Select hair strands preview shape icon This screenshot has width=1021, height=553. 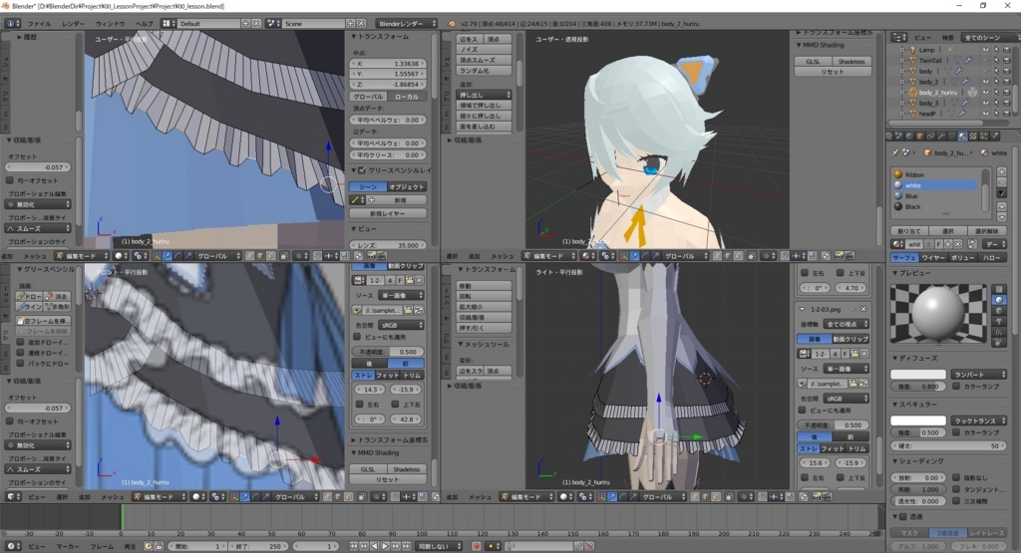pyautogui.click(x=999, y=332)
